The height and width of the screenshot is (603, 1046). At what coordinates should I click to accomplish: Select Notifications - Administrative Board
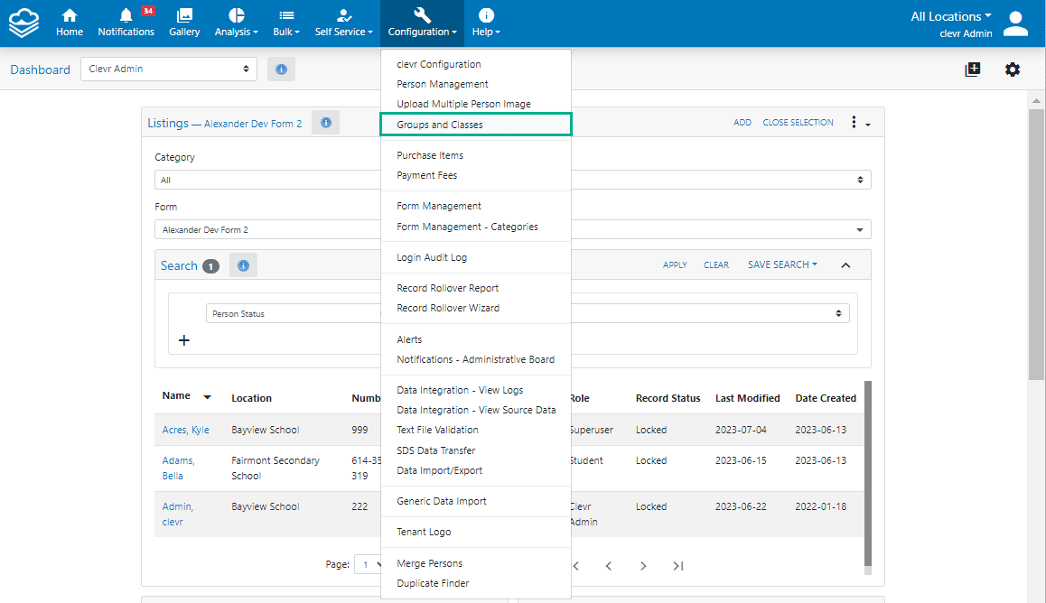click(x=476, y=359)
